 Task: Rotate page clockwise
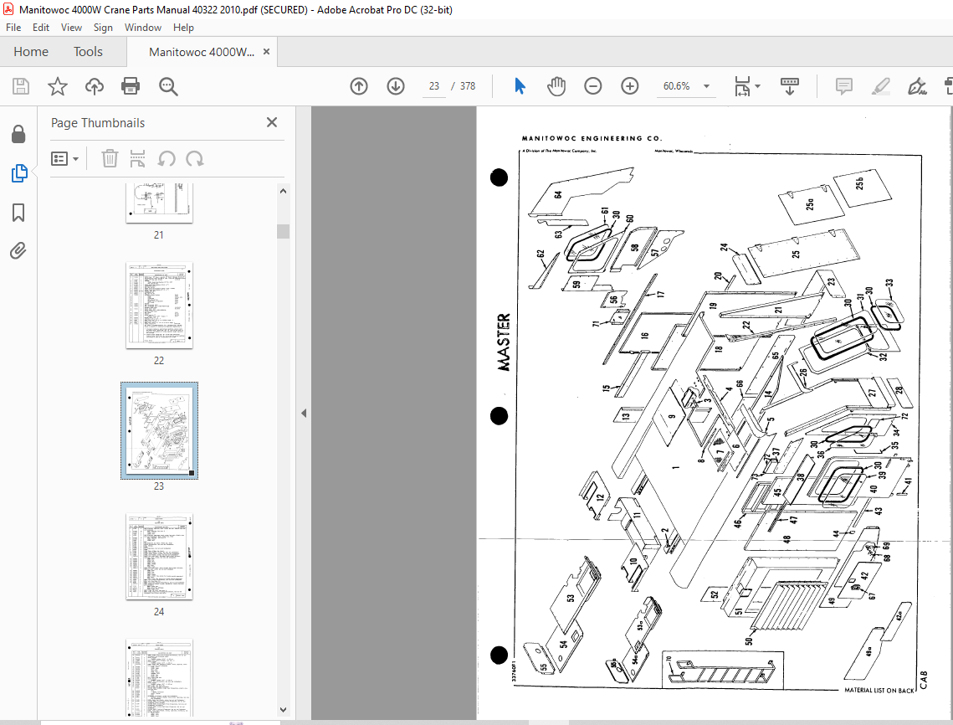coord(194,159)
